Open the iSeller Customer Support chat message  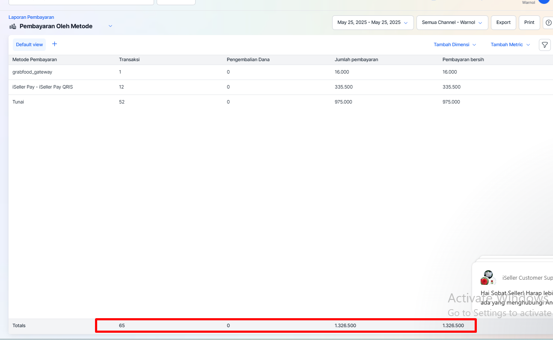click(x=516, y=298)
